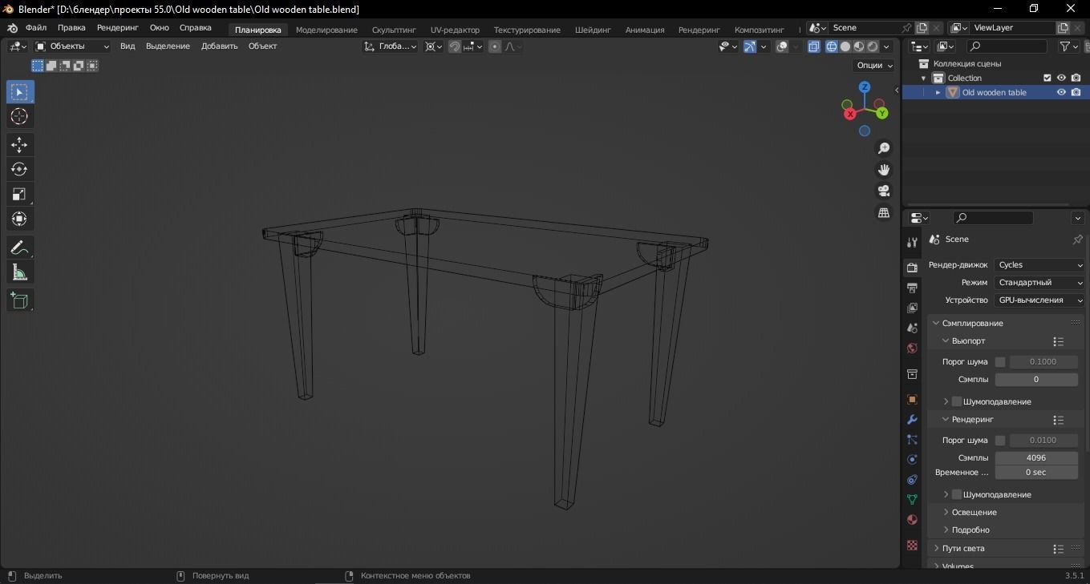Image resolution: width=1090 pixels, height=584 pixels.
Task: Enable render denoising checkbox
Action: click(x=956, y=494)
